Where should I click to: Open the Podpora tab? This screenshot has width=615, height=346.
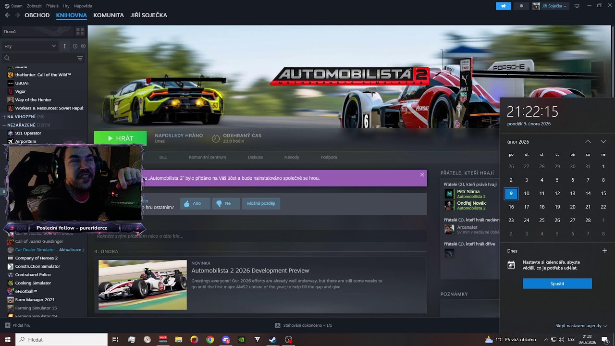tap(329, 157)
